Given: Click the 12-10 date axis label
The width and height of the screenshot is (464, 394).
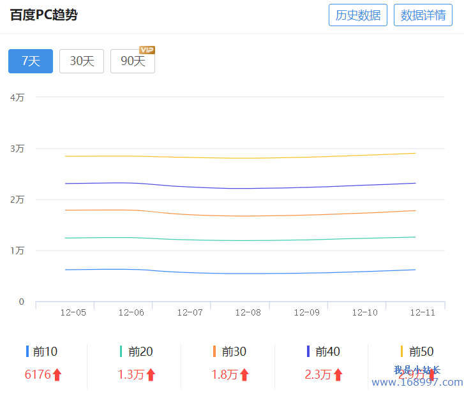Looking at the screenshot, I should 365,312.
